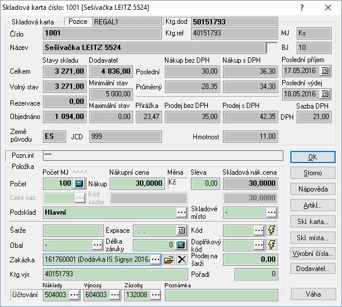
Task: Click the Pozn.int note field
Action: [x=163, y=156]
